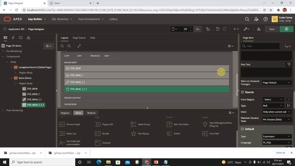Click the Save button
The width and height of the screenshot is (295, 166).
tap(271, 29)
